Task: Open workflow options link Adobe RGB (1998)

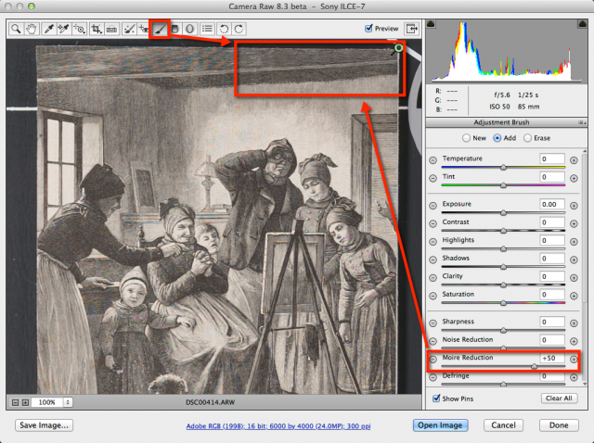Action: [278, 426]
